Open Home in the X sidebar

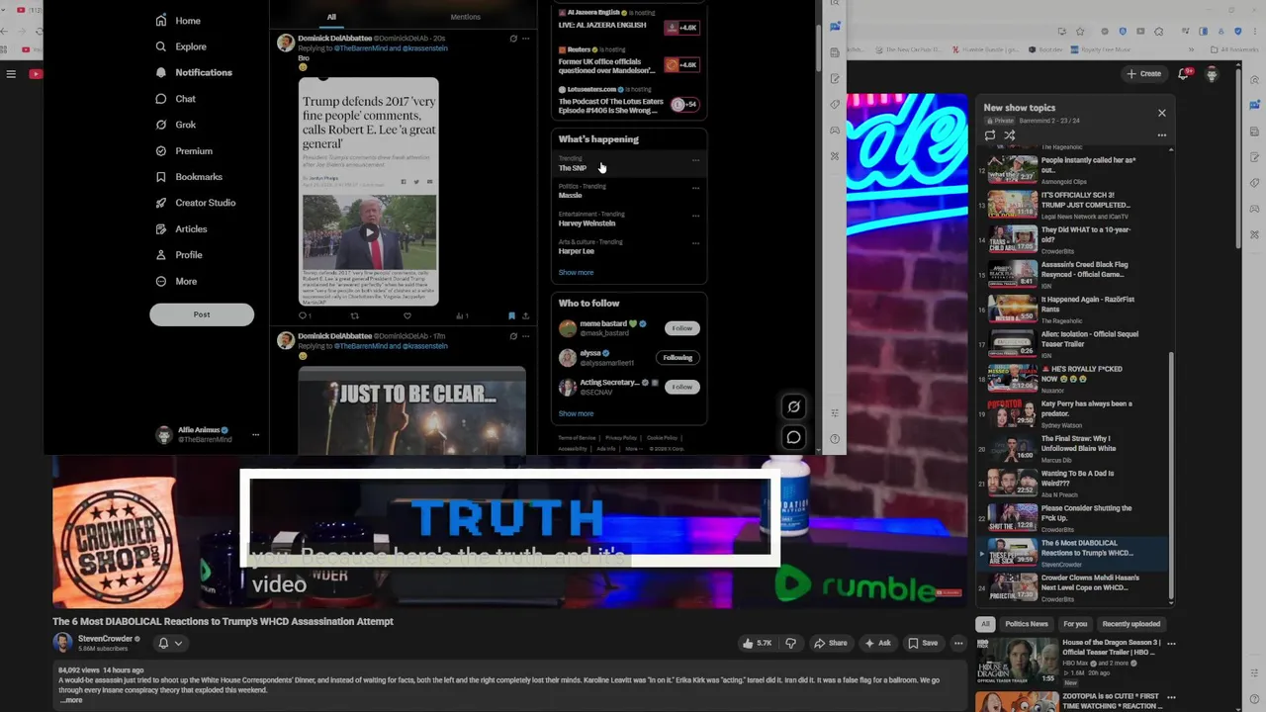click(x=178, y=21)
